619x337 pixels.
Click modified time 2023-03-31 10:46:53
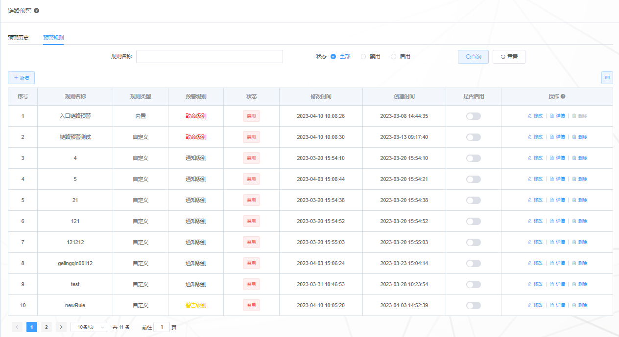click(x=321, y=284)
